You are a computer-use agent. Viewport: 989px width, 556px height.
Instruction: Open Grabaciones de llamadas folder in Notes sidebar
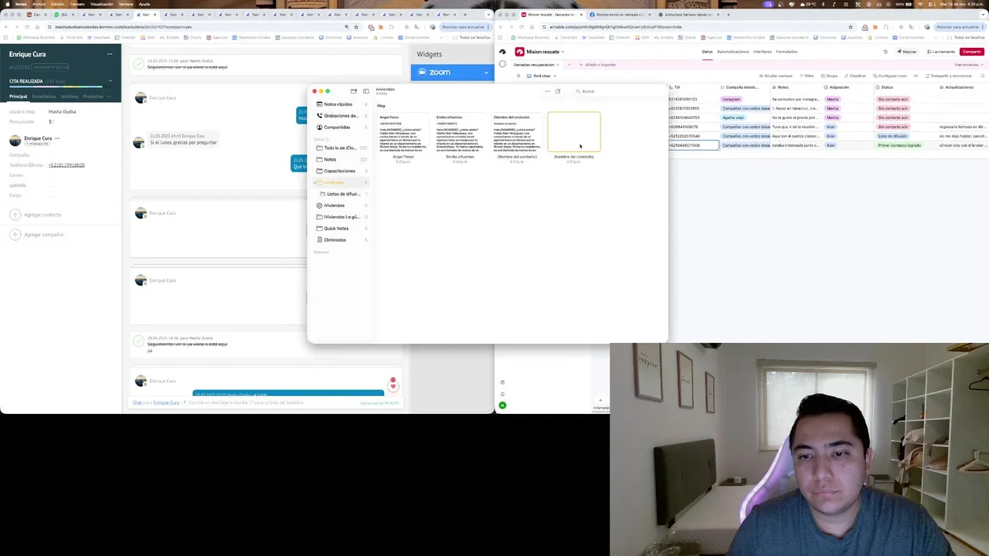340,116
